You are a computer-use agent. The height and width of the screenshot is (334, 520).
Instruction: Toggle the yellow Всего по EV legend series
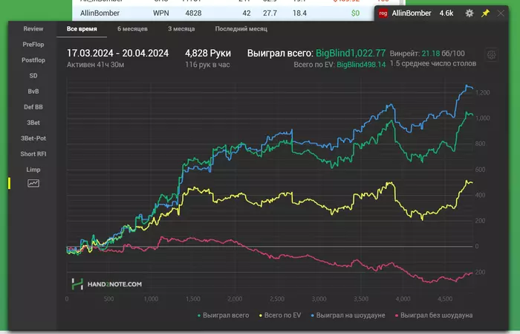click(x=280, y=315)
